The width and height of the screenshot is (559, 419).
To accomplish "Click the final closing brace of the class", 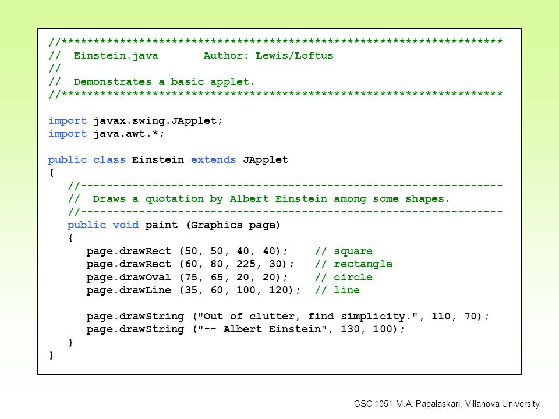I will 52,355.
